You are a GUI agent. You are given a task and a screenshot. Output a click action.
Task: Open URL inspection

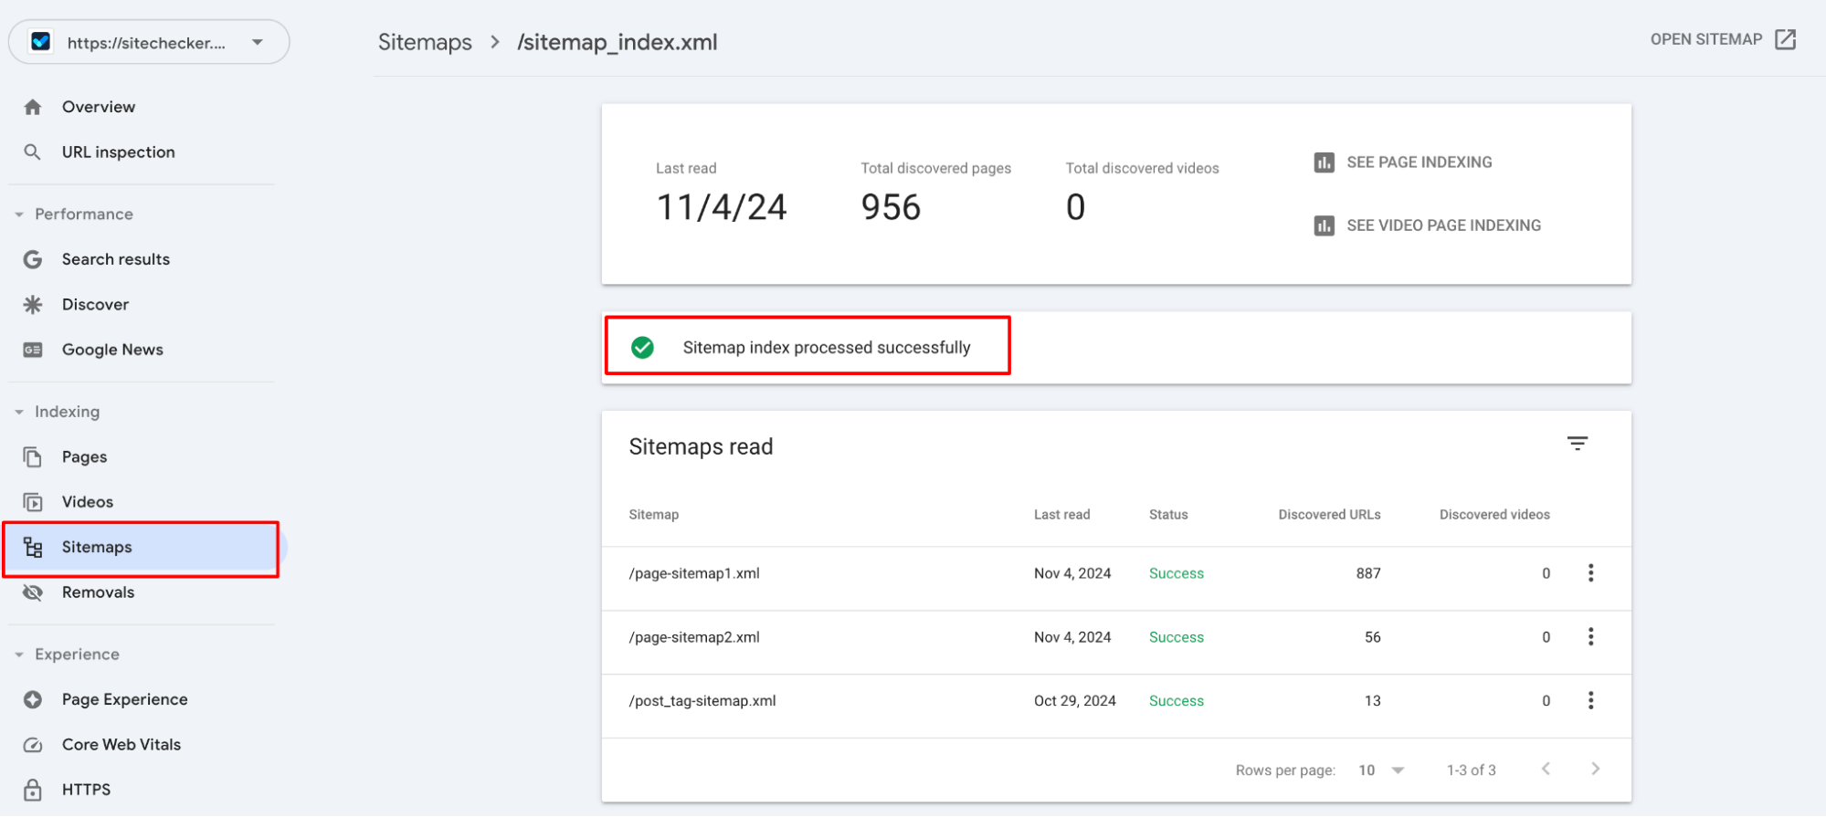click(x=119, y=152)
